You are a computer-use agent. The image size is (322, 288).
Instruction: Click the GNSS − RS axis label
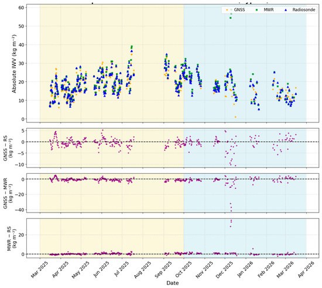(x=8, y=148)
